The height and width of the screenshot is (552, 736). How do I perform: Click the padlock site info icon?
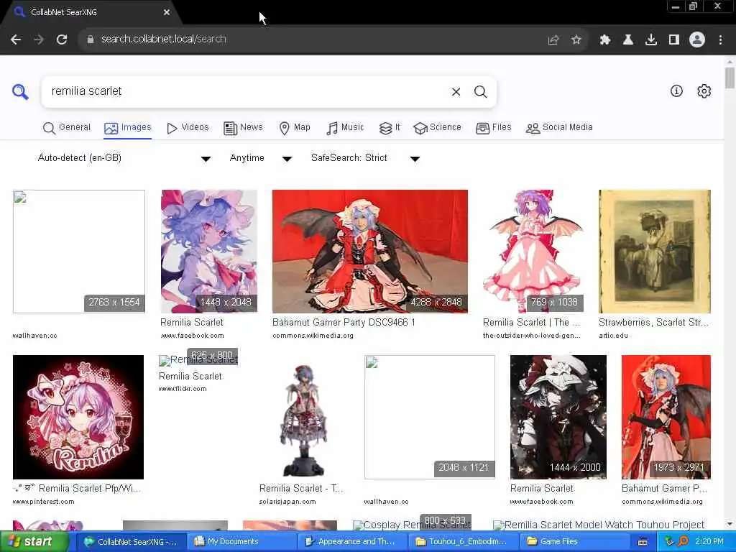91,40
